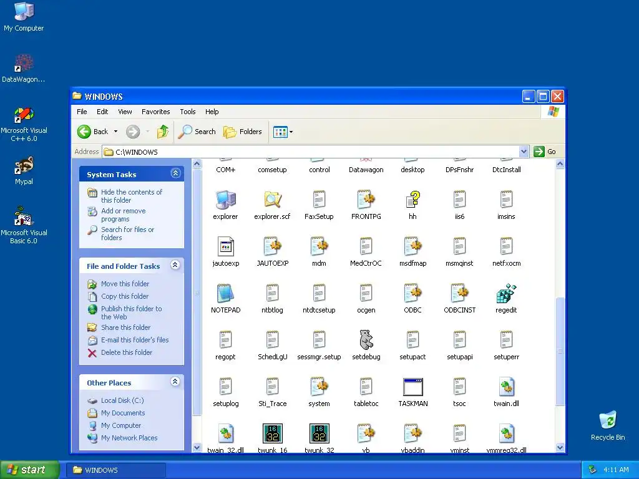Click the Back button
This screenshot has width=639, height=479.
tap(94, 132)
